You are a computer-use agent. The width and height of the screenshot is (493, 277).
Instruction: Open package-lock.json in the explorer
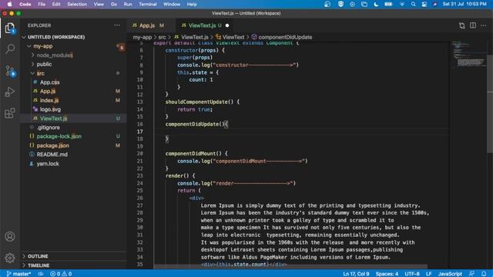pos(59,137)
